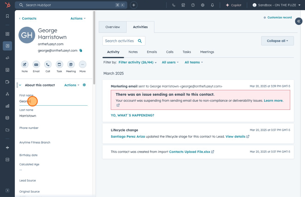This screenshot has width=305, height=197.
Task: Switch to the Meetings sub-tab
Action: click(207, 52)
